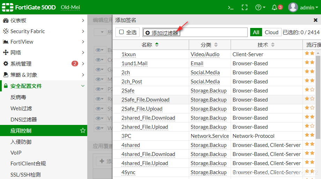
Task: Collapse the 安全配置文件 section
Action: pyautogui.click(x=83, y=86)
